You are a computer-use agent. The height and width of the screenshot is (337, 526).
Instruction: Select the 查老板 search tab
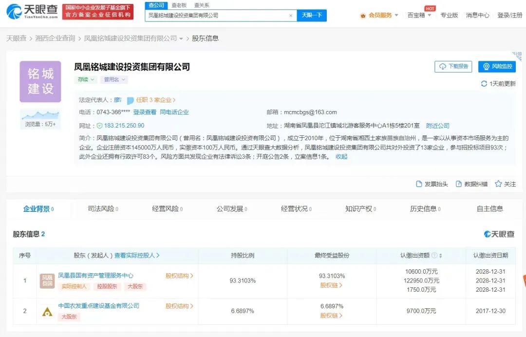[x=179, y=5]
